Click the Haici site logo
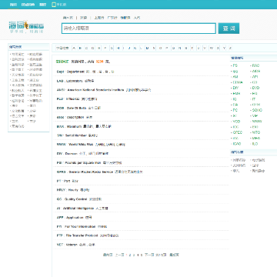This screenshot has height=277, width=277. click(26, 28)
